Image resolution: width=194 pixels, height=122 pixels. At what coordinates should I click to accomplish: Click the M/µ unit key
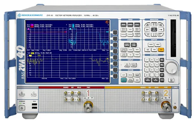[162, 65]
